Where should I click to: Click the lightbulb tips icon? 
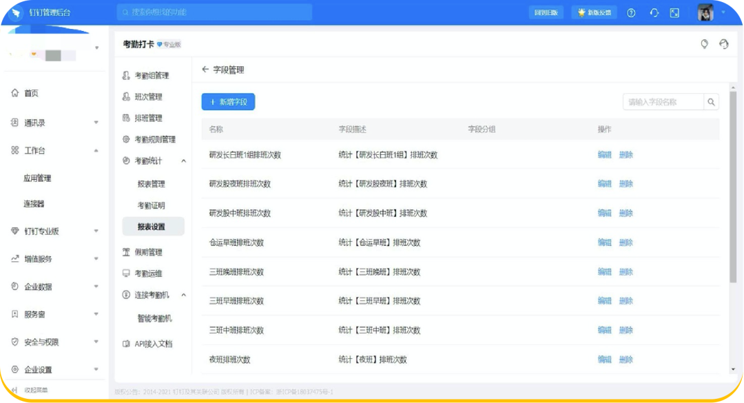(x=704, y=44)
